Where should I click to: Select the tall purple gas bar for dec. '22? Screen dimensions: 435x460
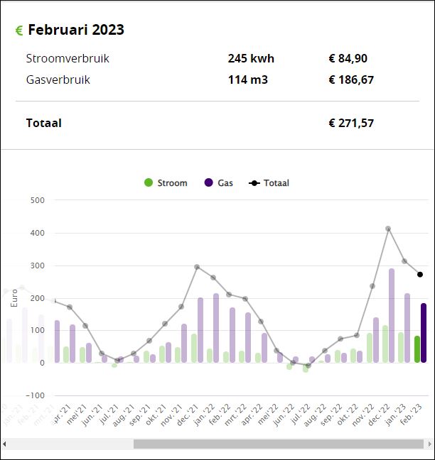[x=392, y=315]
